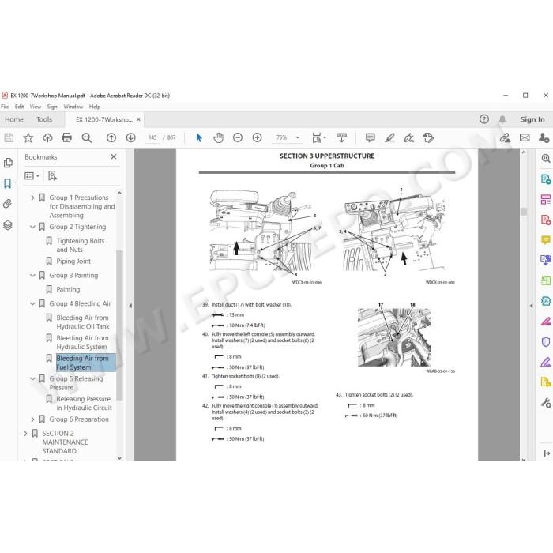Activate the Hand pan tool
553x553 pixels.
tap(218, 137)
